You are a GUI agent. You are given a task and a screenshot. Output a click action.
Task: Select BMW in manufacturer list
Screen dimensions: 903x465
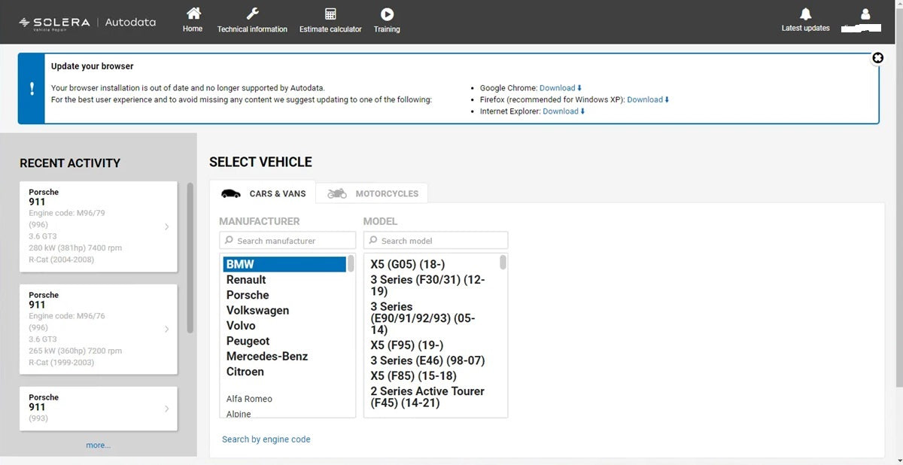284,264
